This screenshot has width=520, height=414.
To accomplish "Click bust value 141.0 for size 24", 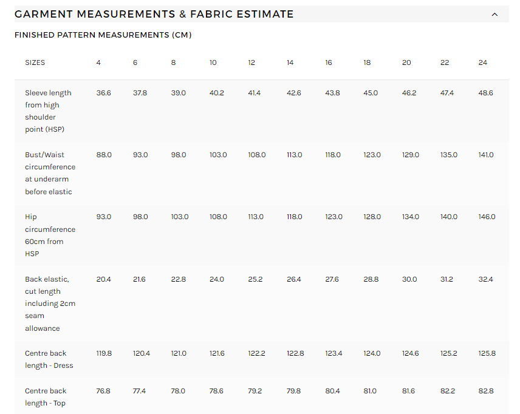I will (x=486, y=155).
